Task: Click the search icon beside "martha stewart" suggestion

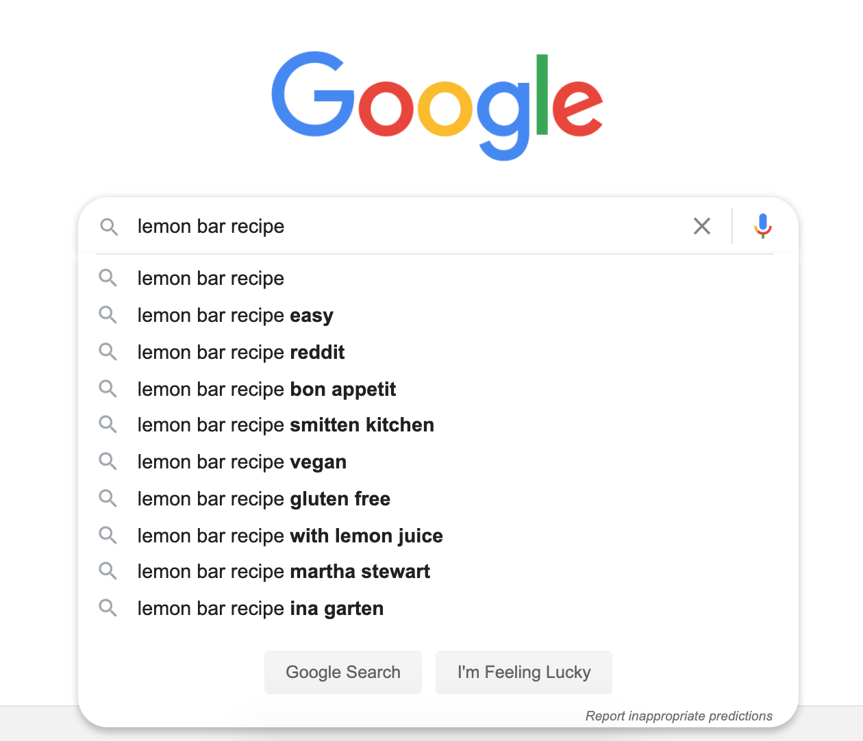Action: click(x=108, y=570)
